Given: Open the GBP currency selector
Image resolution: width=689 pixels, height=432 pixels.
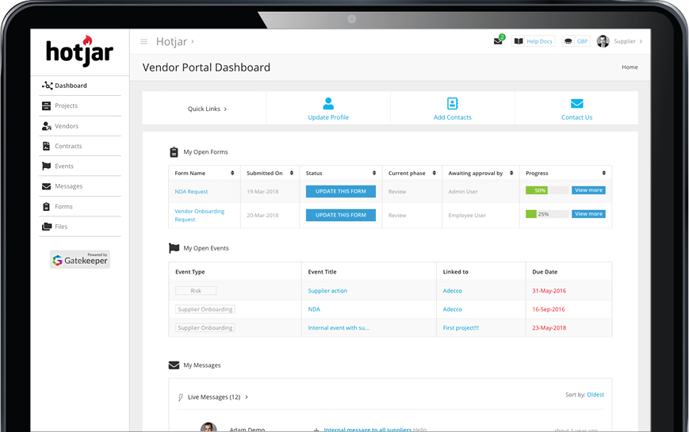Looking at the screenshot, I should click(x=577, y=41).
